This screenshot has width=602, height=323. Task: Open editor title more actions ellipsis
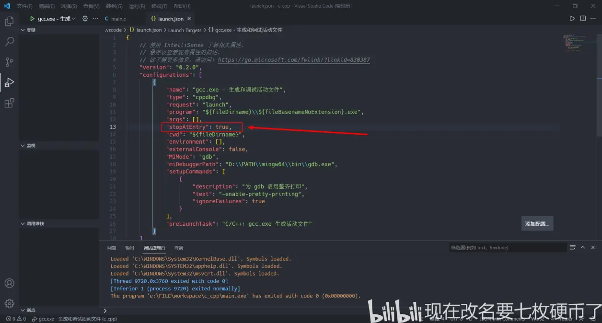tap(594, 19)
